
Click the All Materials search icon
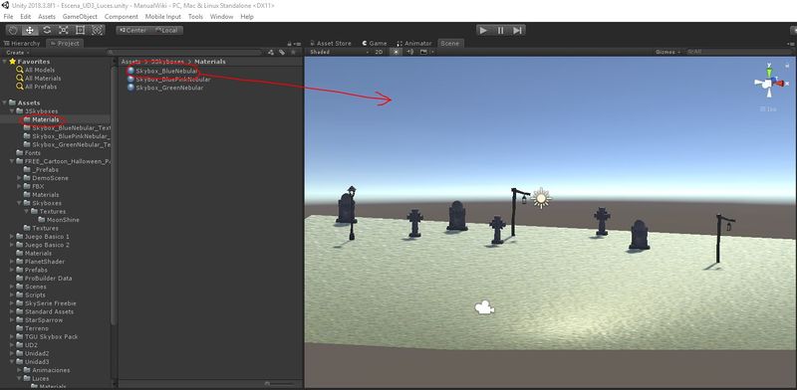(x=20, y=79)
